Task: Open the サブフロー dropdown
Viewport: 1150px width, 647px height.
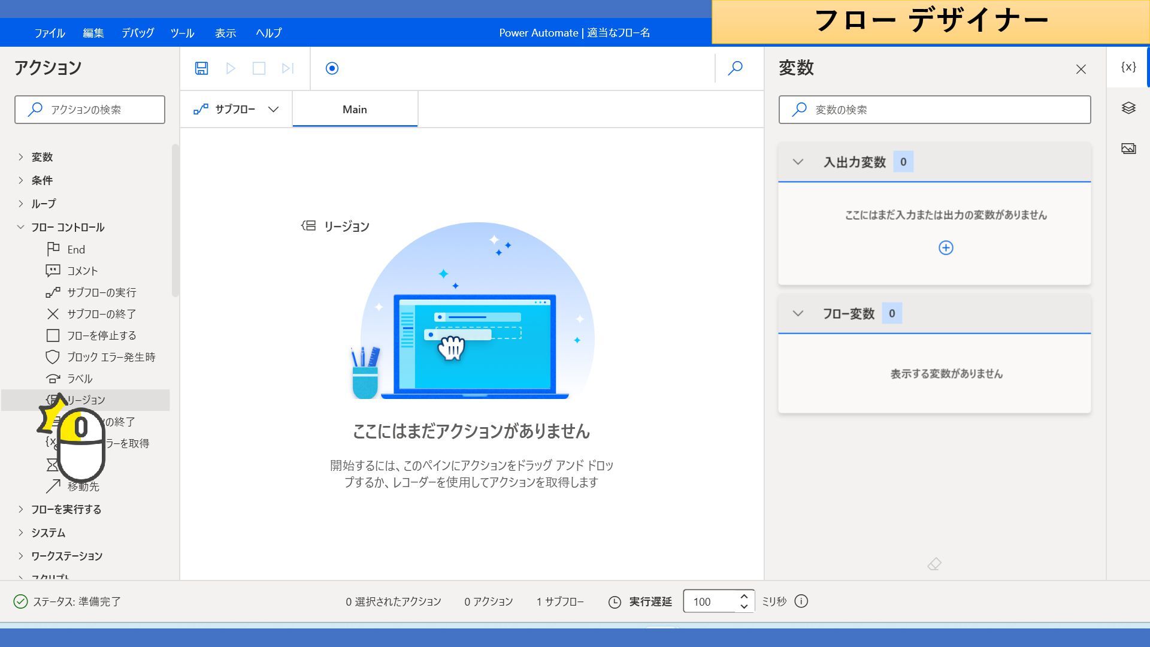Action: tap(237, 109)
